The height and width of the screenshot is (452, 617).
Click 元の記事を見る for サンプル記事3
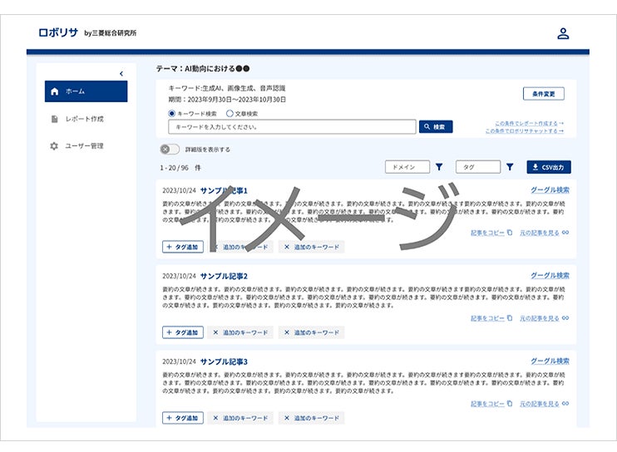click(539, 404)
